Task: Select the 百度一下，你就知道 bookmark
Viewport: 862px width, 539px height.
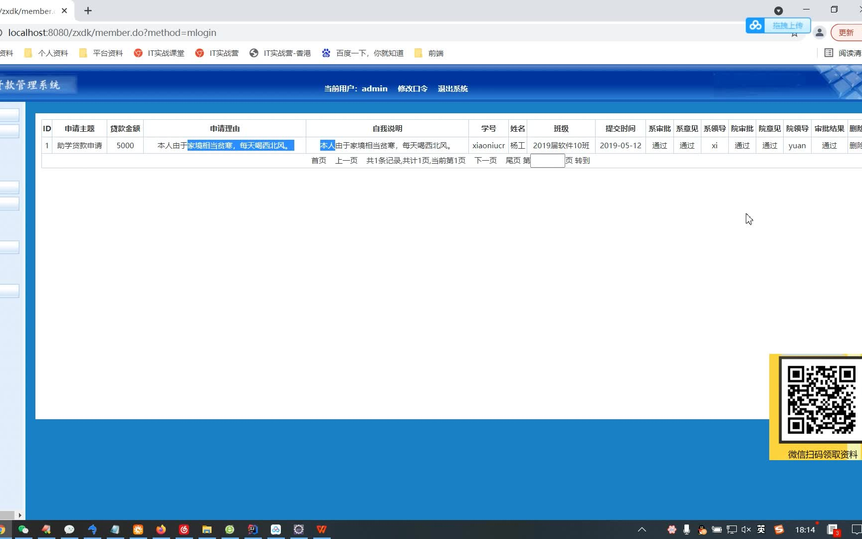Action: (370, 52)
